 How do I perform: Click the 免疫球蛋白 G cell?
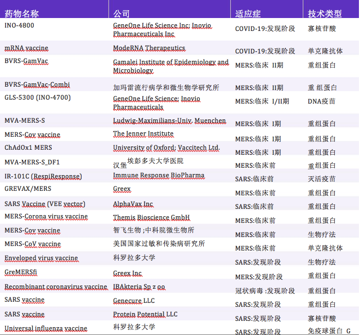point(329,331)
